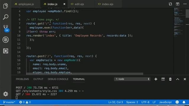
Task: Click line number 10 in gutter
Action: coord(19,36)
